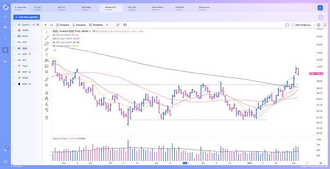
Task: Tick the TSLA row checkbox
Action: click(x=14, y=66)
